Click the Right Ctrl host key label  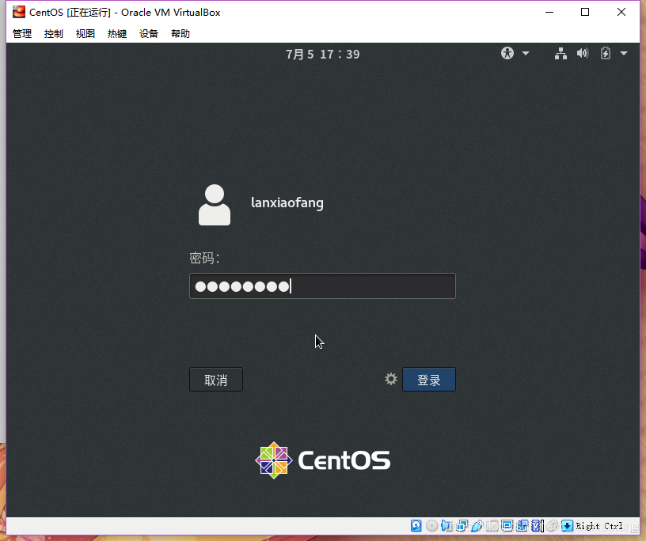(599, 526)
